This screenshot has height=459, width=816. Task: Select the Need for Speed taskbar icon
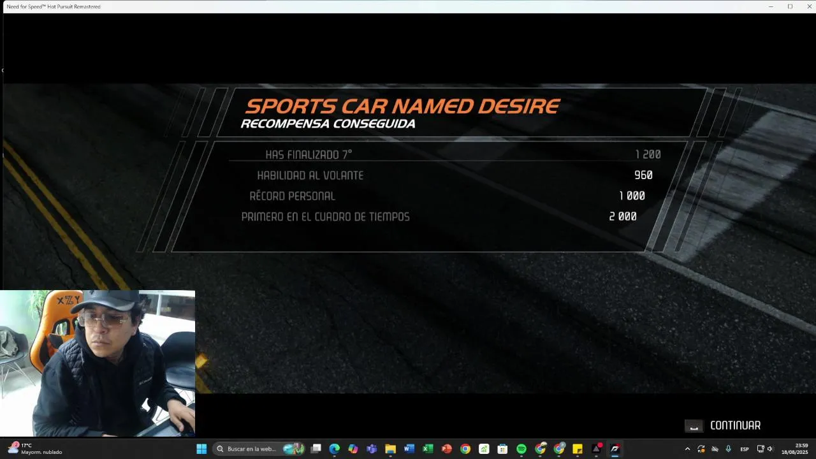(x=615, y=449)
